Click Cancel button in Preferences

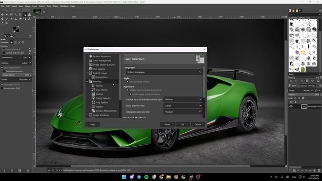[x=198, y=124]
